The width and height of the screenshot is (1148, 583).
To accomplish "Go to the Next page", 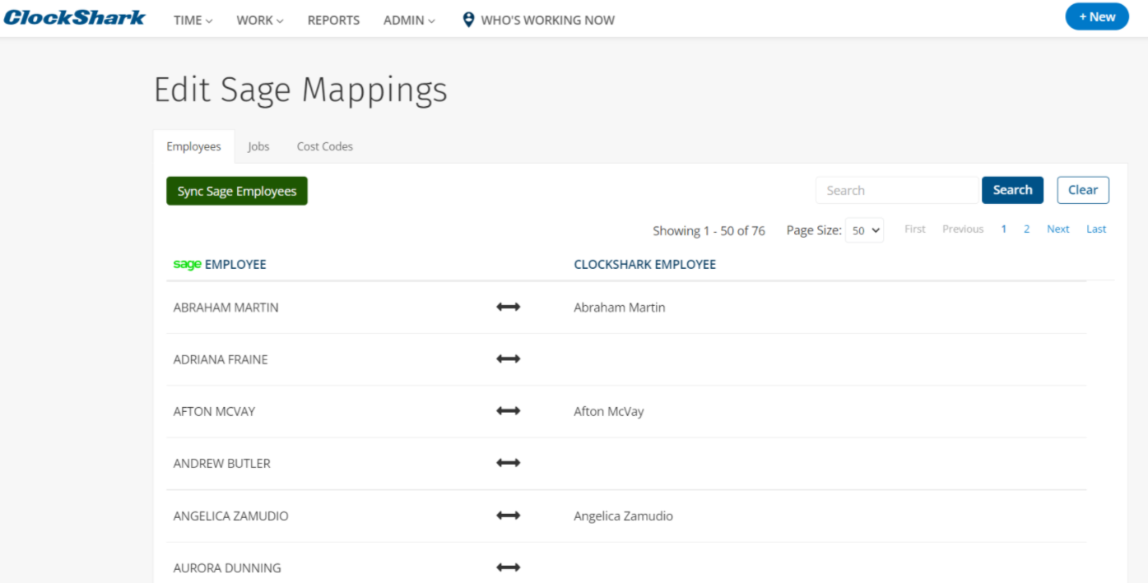I will pyautogui.click(x=1058, y=229).
